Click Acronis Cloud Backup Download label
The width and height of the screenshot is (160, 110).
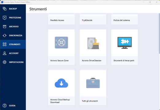click(x=60, y=101)
